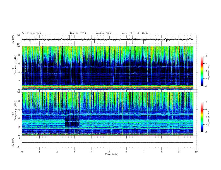This screenshot has height=170, width=221.
Task: Click the "-3" tick on the ch.1 colorbar
Action: [206, 56]
